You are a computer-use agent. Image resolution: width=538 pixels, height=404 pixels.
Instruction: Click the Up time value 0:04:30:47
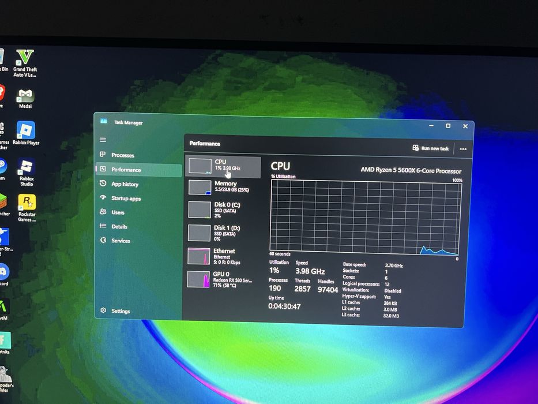[x=284, y=306]
